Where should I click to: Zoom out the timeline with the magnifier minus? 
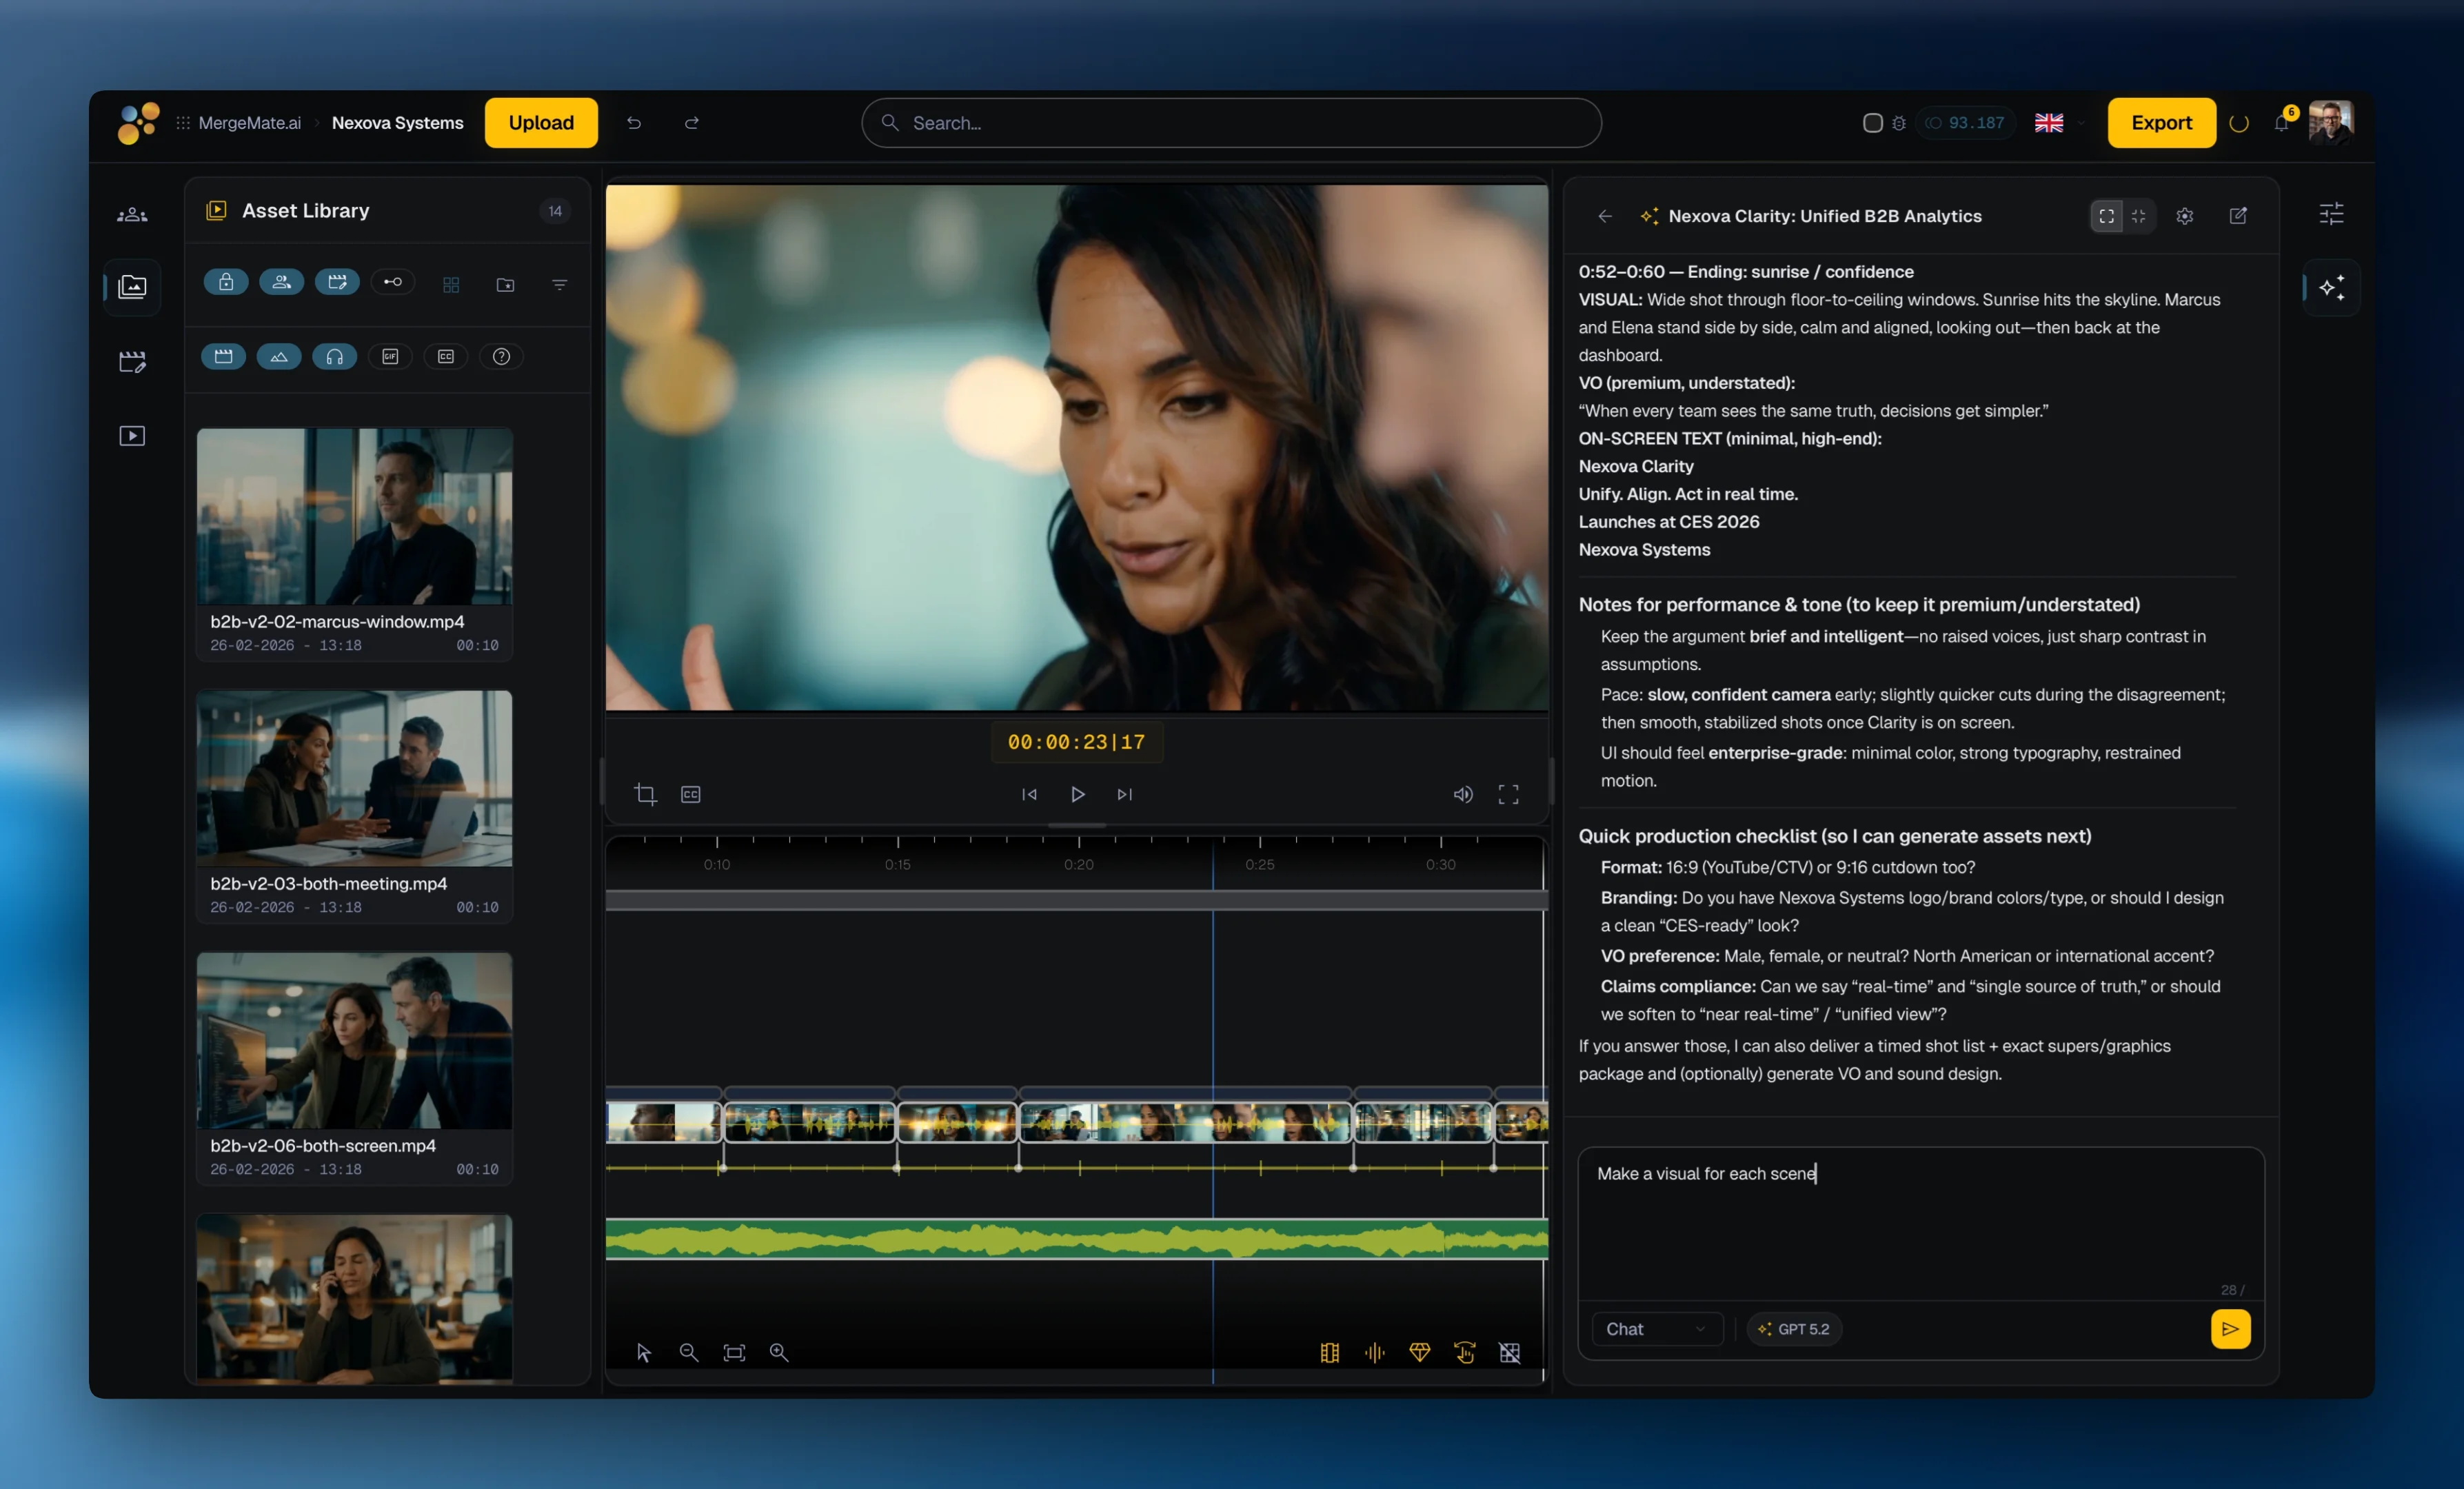pyautogui.click(x=688, y=1352)
